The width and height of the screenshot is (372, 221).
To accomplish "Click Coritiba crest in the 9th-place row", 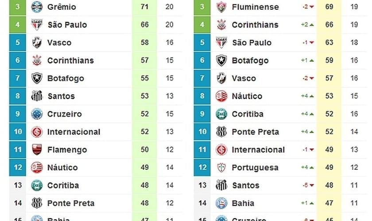I will 221,114.
